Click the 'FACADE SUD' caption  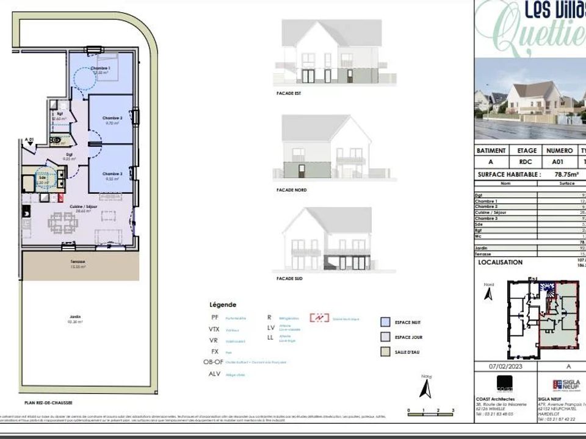[x=289, y=279]
